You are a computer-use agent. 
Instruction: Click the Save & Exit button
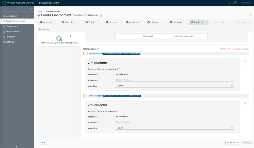(x=232, y=142)
